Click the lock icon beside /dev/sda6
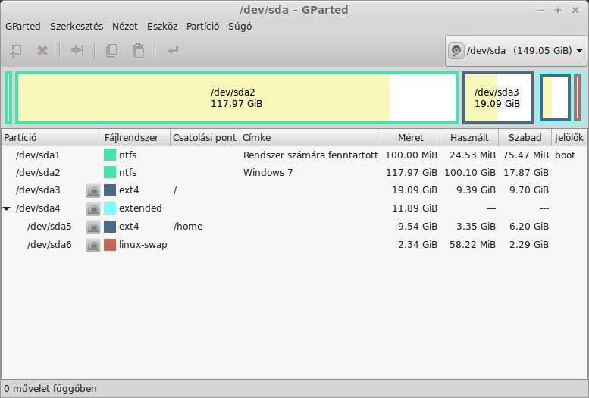The width and height of the screenshot is (589, 398). pyautogui.click(x=93, y=245)
